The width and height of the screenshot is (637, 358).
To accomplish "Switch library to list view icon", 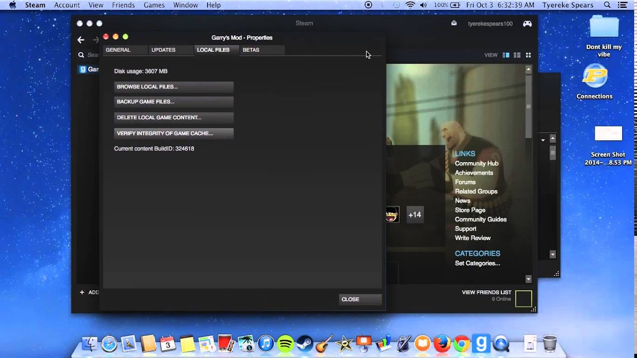I will [x=517, y=55].
